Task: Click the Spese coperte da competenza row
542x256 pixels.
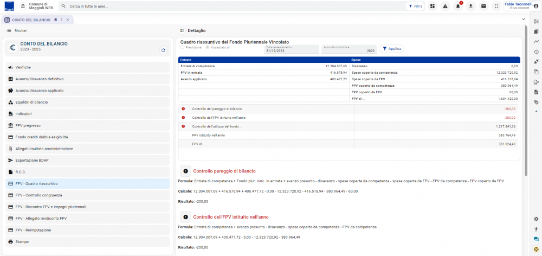Action: 435,73
